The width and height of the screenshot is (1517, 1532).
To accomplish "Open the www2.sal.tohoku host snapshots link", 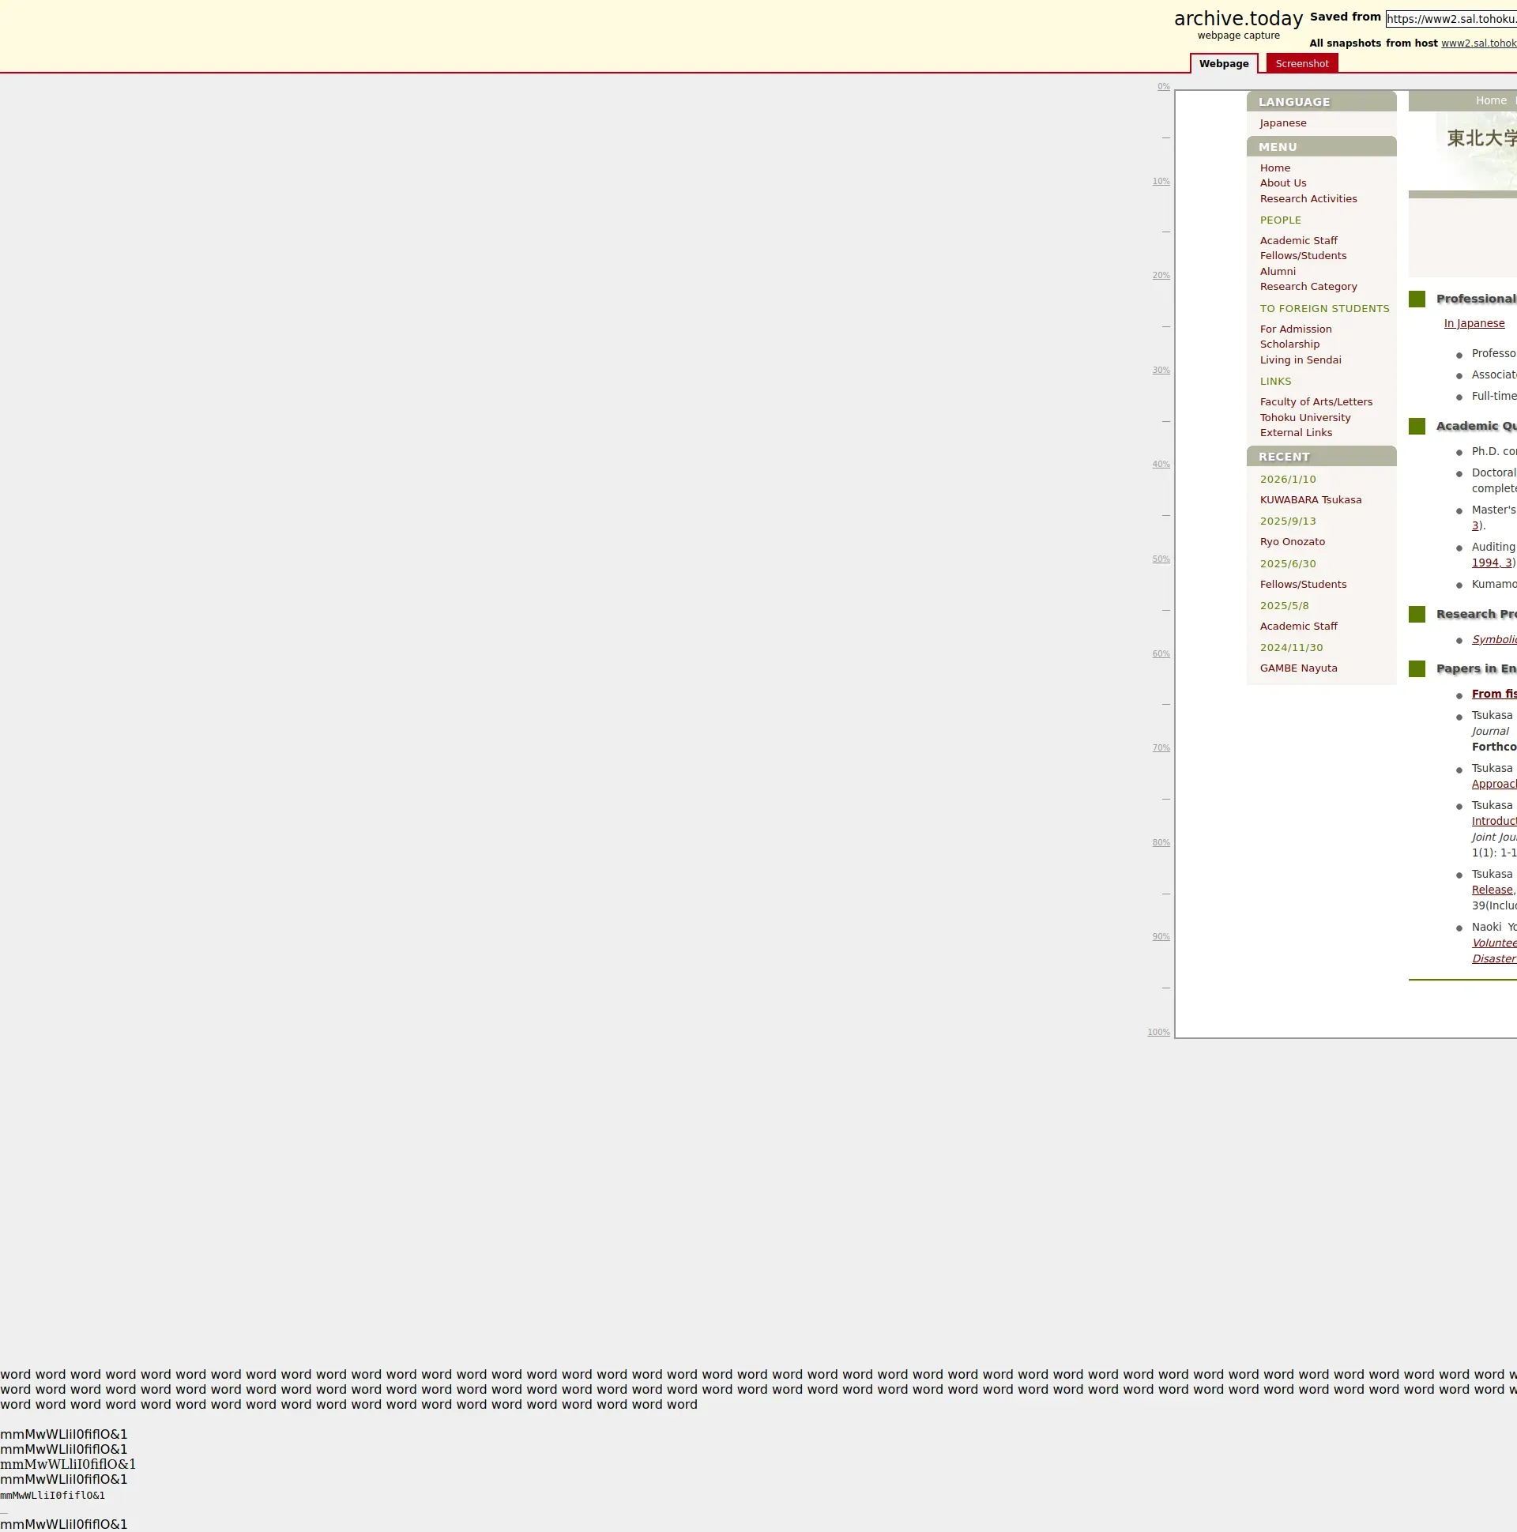I will [x=1478, y=43].
